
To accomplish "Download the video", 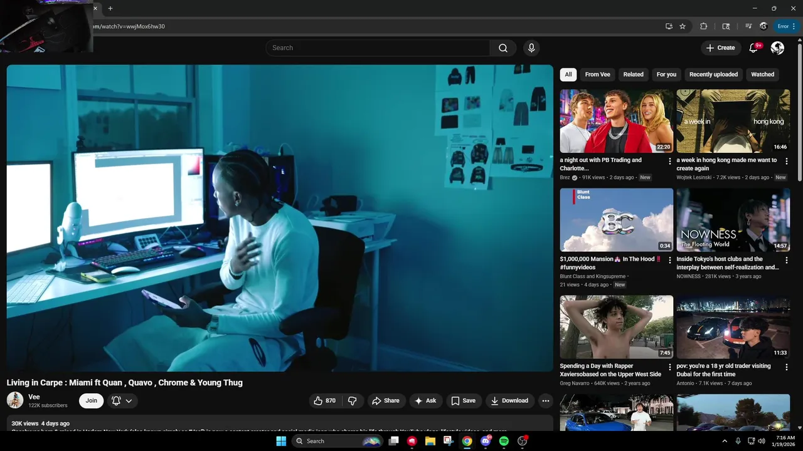I will point(509,401).
